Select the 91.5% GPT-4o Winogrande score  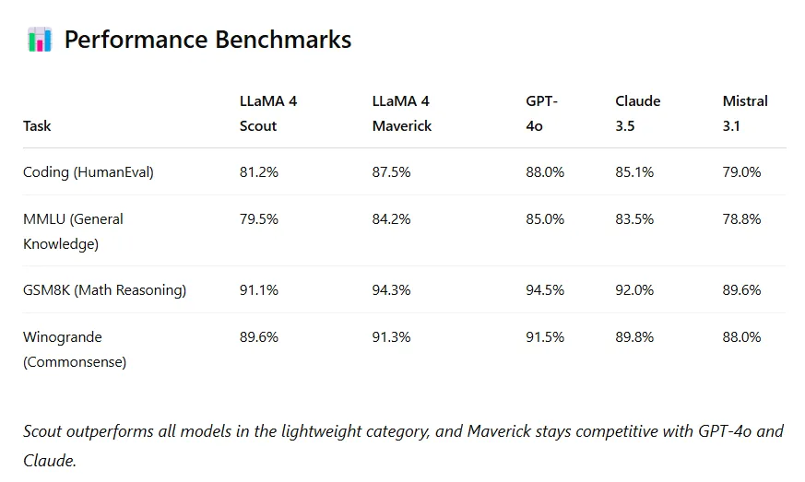tap(545, 337)
